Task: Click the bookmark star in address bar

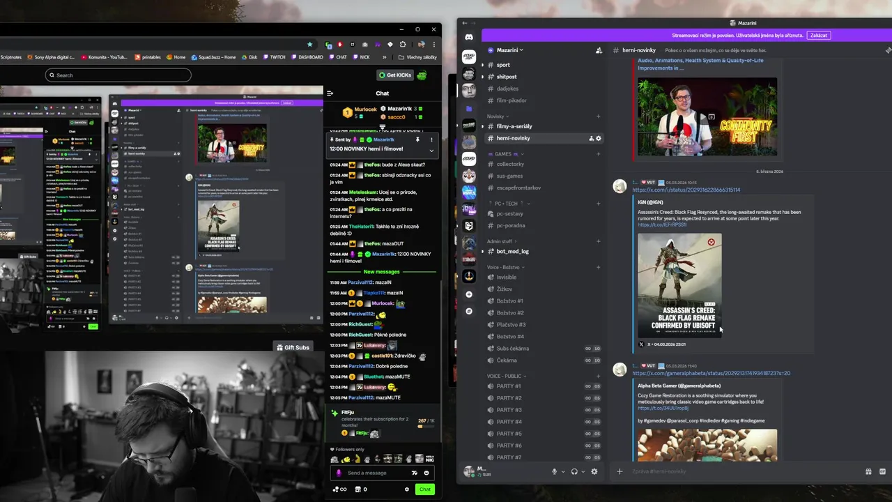Action: coord(309,45)
